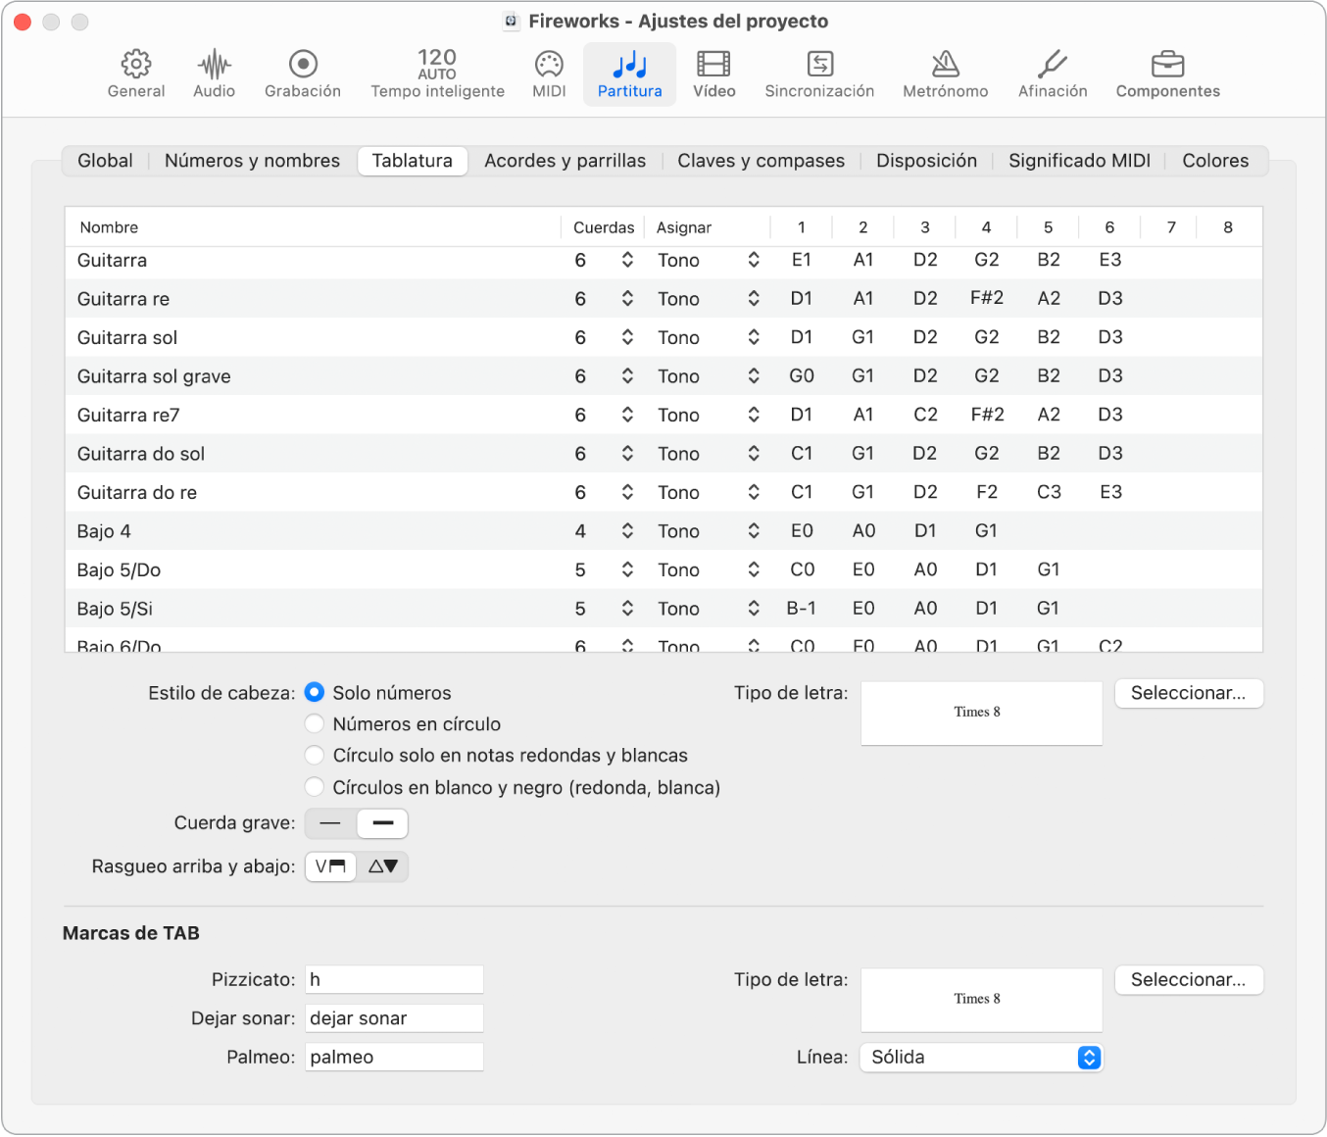Open the Línea 'Sólida' pop-up menu
Screen dimensions: 1327x1137
[982, 1058]
